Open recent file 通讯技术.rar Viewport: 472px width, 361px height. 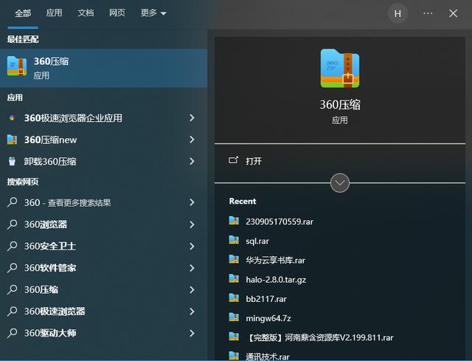click(267, 356)
